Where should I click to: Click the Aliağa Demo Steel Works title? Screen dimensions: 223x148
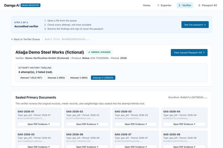click(50, 52)
